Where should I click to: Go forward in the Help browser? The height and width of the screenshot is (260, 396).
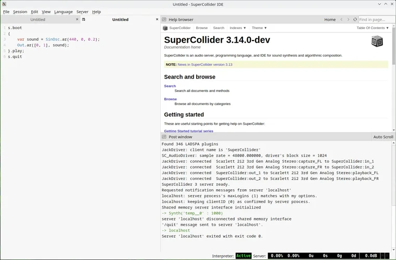pyautogui.click(x=349, y=19)
